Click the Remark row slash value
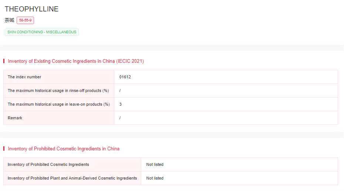This screenshot has width=344, height=191. tap(120, 118)
